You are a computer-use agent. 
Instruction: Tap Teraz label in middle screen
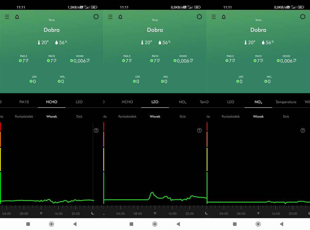155,20
